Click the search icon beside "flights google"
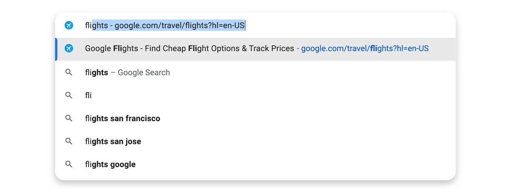Viewport: 511px width, 193px height. coord(69,164)
